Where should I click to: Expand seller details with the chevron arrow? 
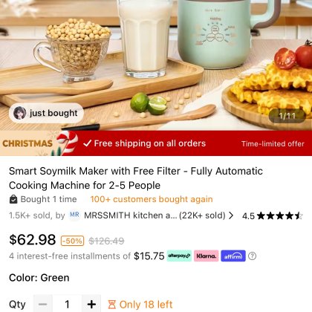click(231, 215)
